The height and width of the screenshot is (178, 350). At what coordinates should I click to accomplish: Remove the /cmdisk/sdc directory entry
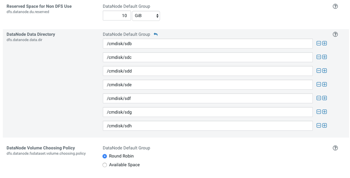pyautogui.click(x=319, y=57)
